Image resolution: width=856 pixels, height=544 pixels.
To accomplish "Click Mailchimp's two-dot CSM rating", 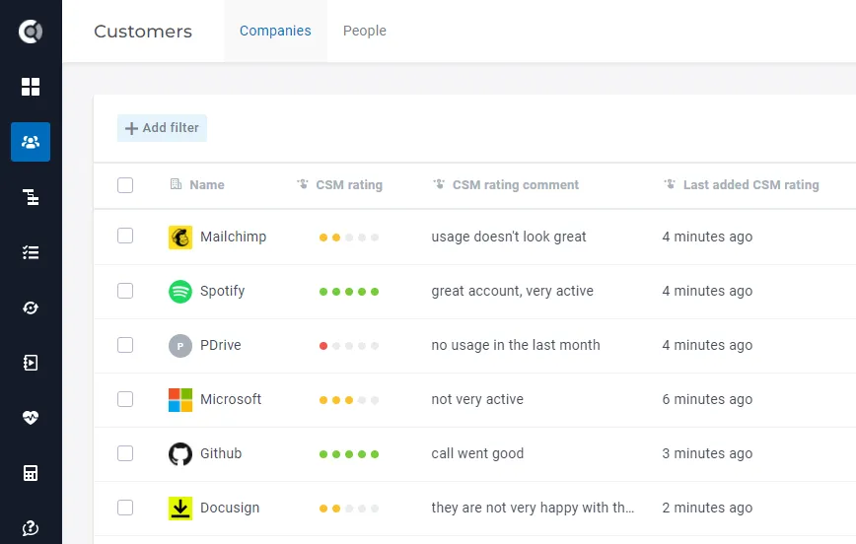I will [x=349, y=238].
